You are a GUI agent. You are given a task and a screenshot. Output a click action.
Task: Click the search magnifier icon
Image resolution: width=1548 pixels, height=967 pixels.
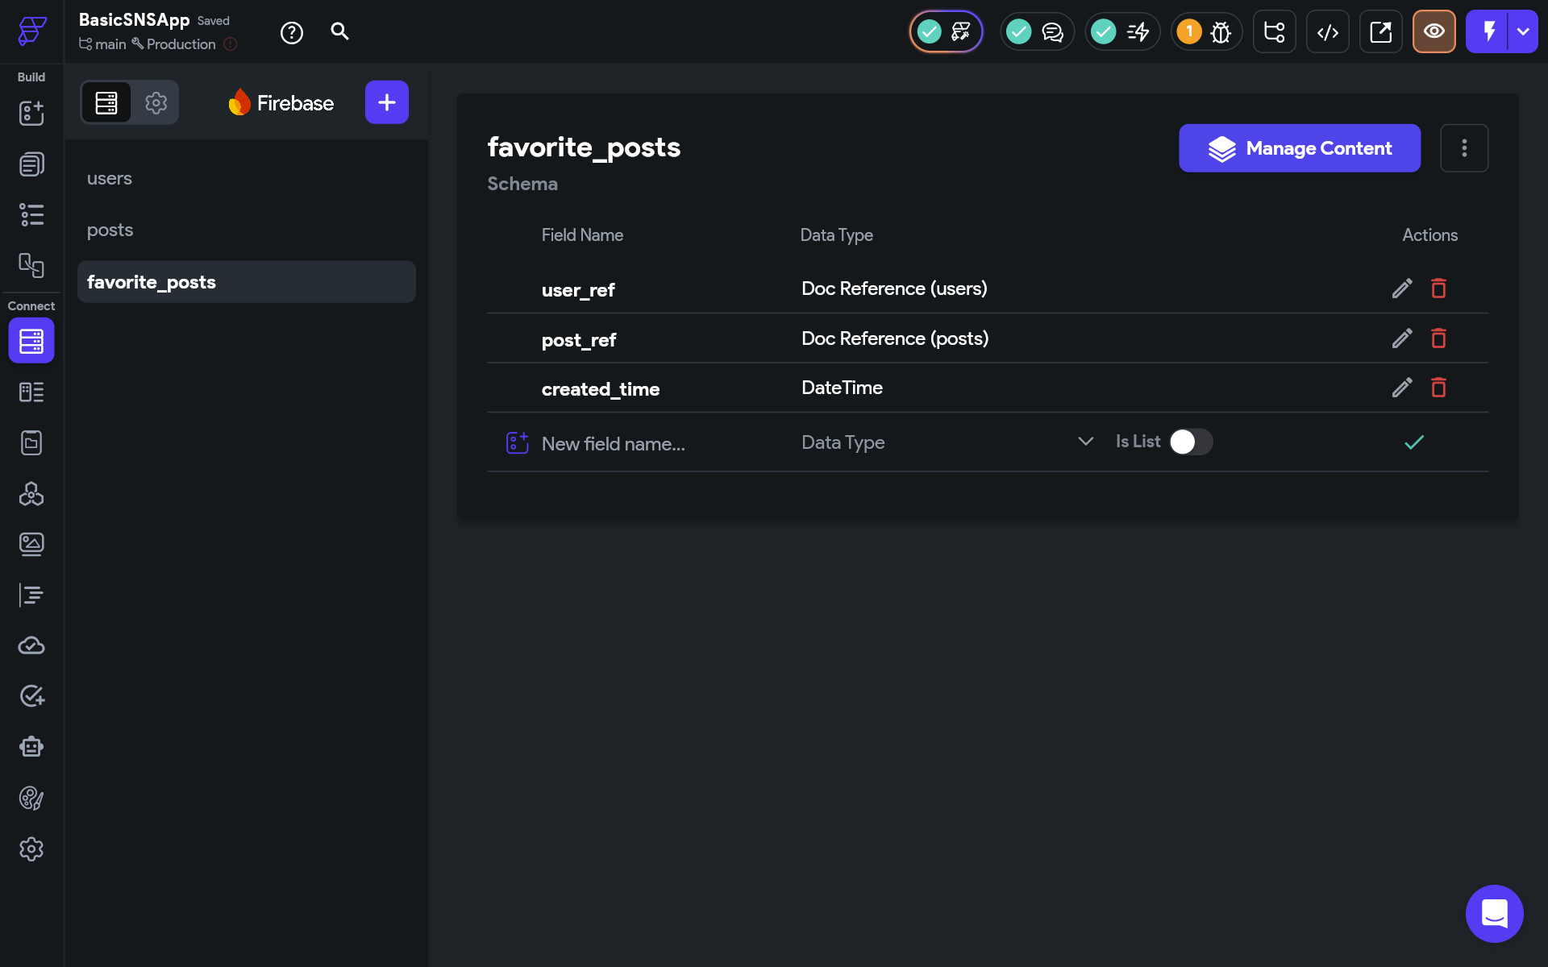(339, 31)
